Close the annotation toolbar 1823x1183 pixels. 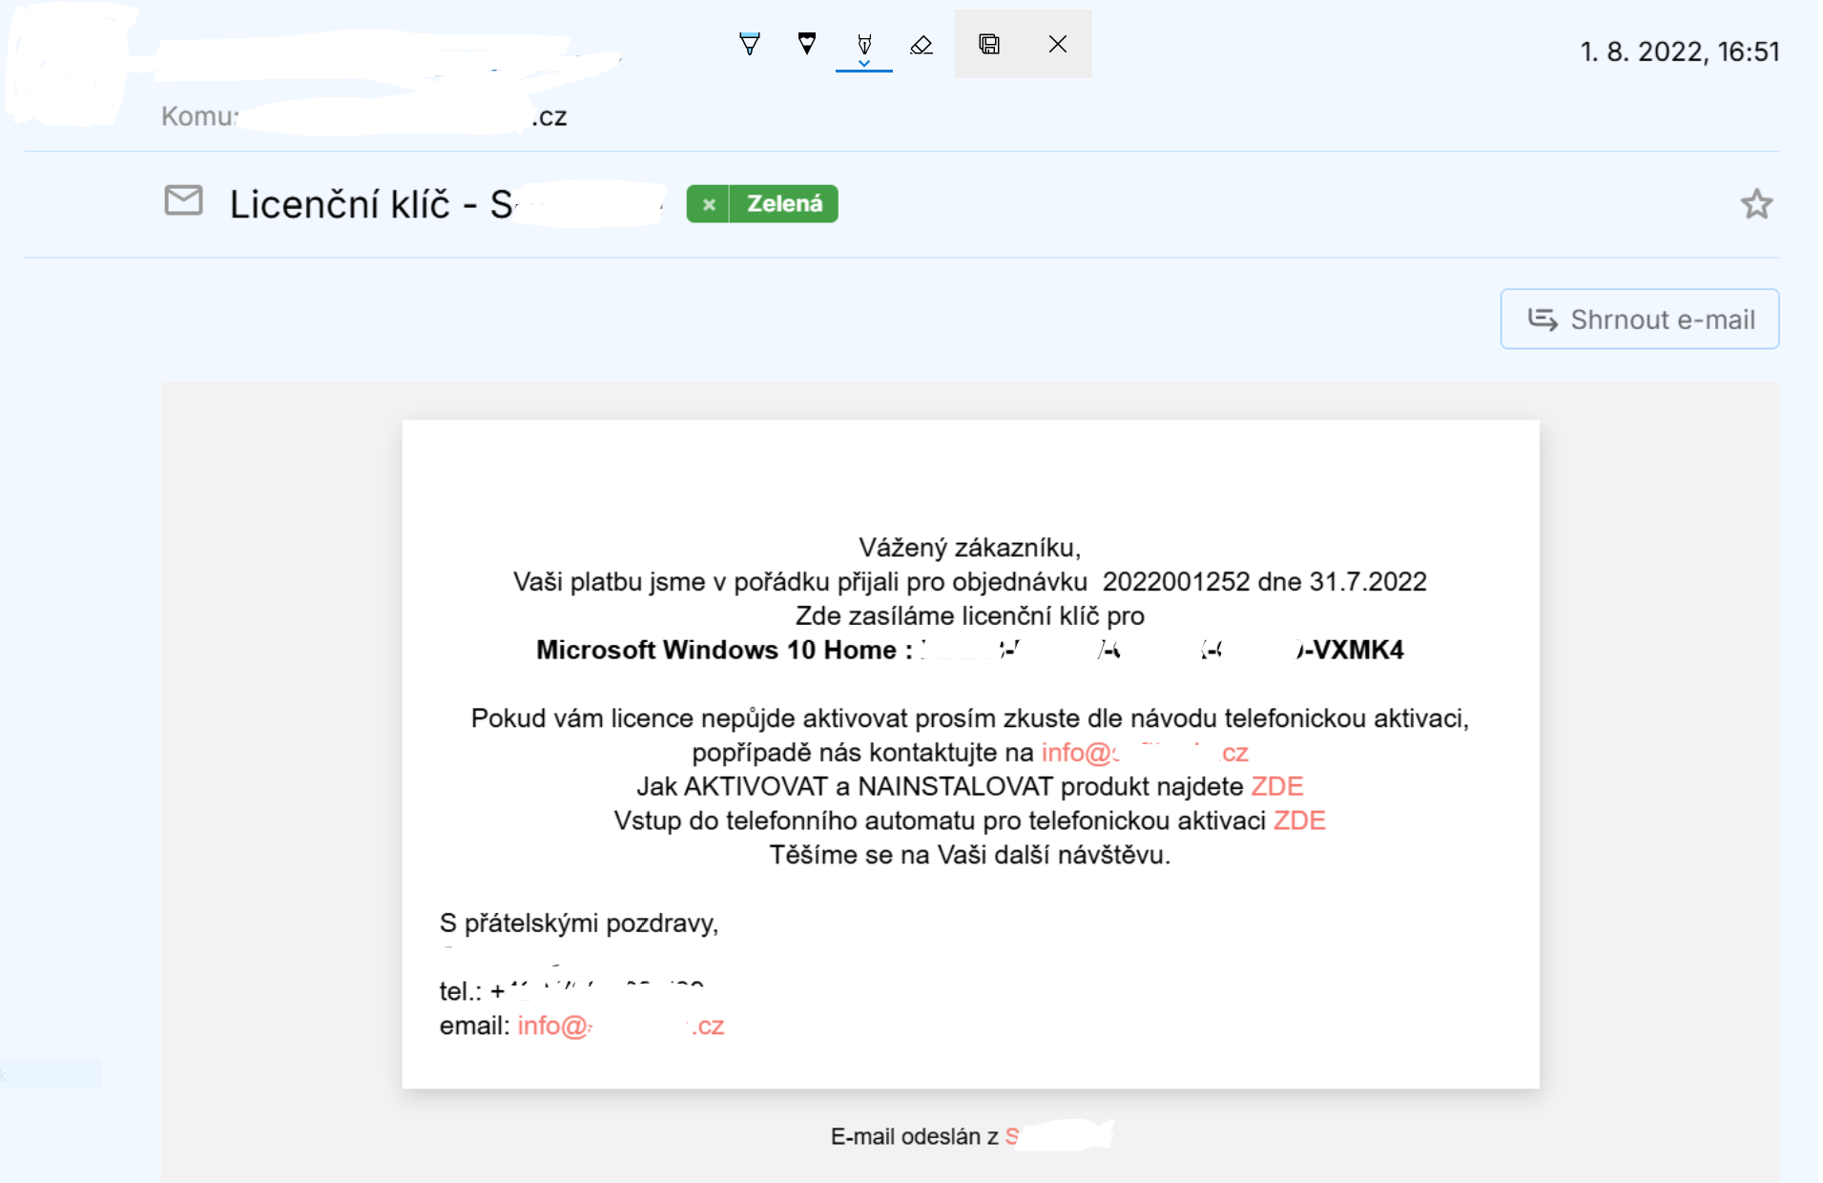point(1057,44)
